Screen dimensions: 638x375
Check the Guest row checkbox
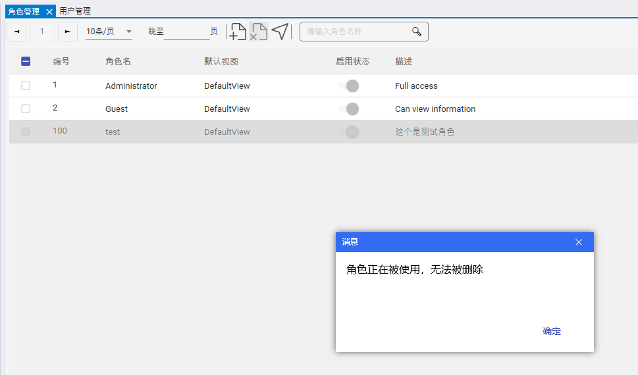26,109
